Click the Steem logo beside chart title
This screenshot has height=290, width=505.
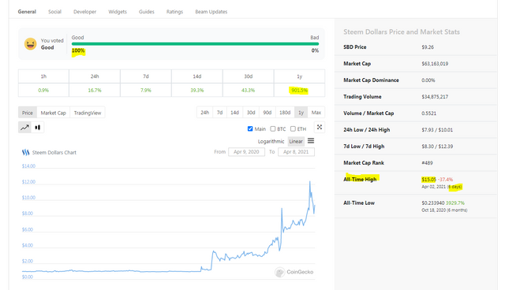(x=25, y=152)
